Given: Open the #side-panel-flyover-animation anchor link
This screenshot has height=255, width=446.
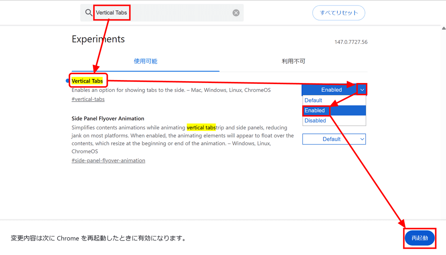Looking at the screenshot, I should point(108,160).
